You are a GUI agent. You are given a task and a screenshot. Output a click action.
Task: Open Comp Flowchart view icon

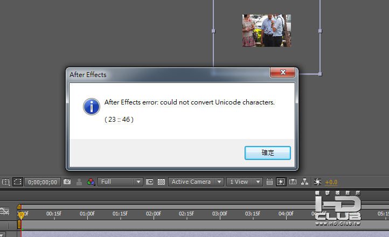click(x=304, y=182)
